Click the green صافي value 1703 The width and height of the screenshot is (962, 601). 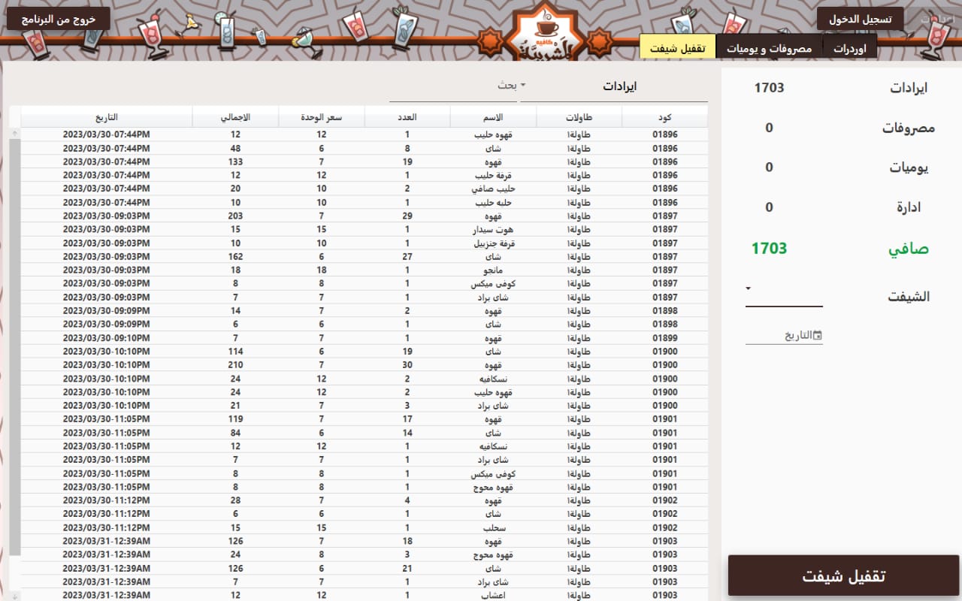tap(768, 247)
